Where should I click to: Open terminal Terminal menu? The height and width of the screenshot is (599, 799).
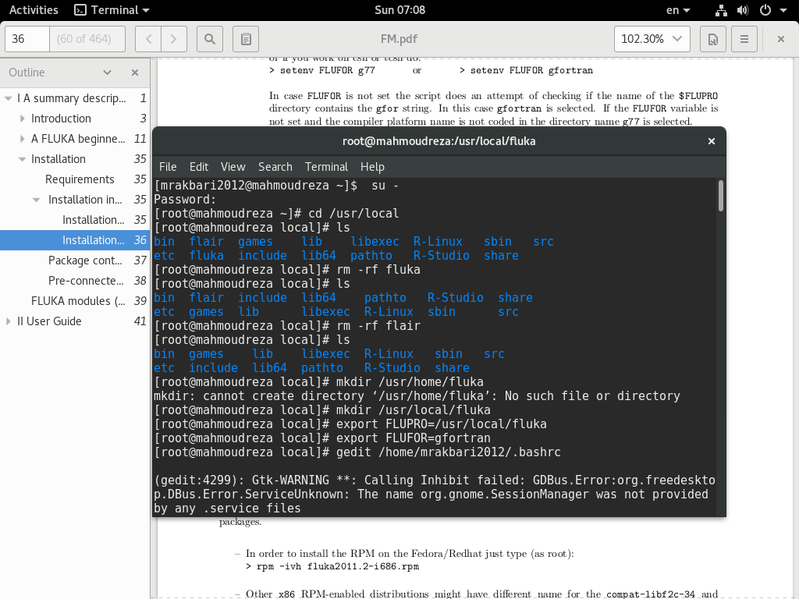(326, 167)
